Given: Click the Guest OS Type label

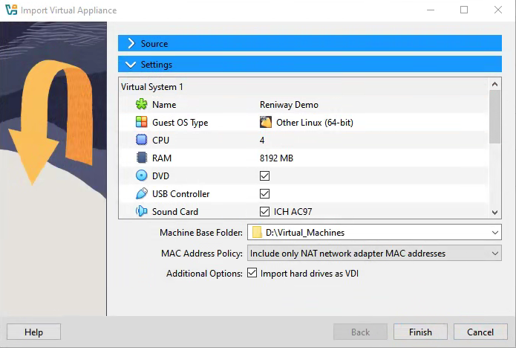Looking at the screenshot, I should click(180, 123).
